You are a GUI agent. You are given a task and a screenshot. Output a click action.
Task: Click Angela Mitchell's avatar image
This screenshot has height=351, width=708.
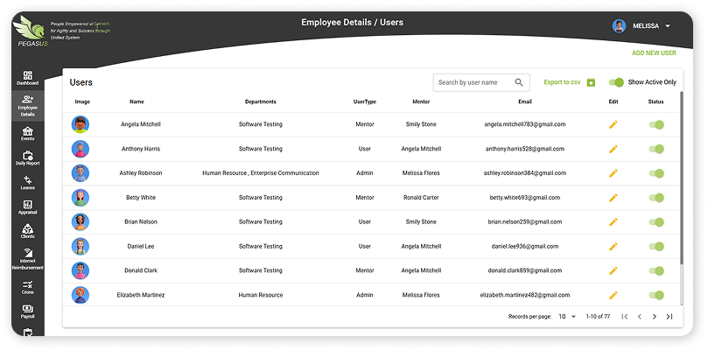81,124
